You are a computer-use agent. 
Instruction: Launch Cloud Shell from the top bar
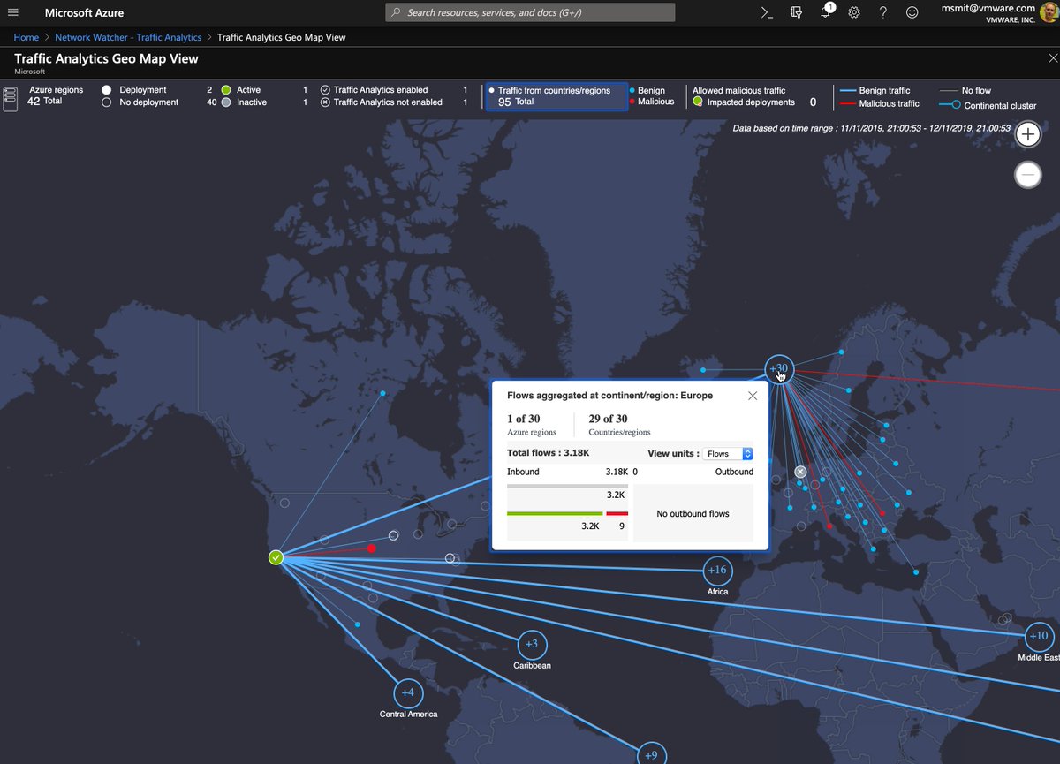765,12
